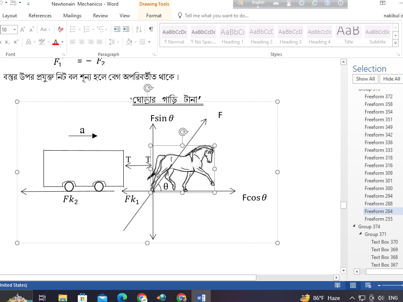Increase paragraph indent
The width and height of the screenshot is (403, 302).
[x=126, y=29]
